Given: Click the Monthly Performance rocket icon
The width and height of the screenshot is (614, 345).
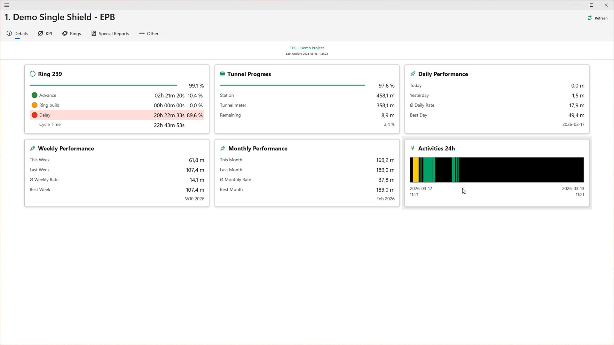Looking at the screenshot, I should coord(223,149).
